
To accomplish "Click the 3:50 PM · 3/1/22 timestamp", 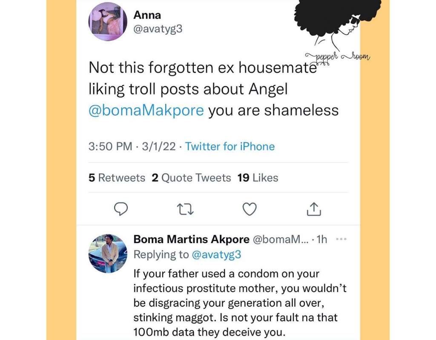I will [131, 147].
